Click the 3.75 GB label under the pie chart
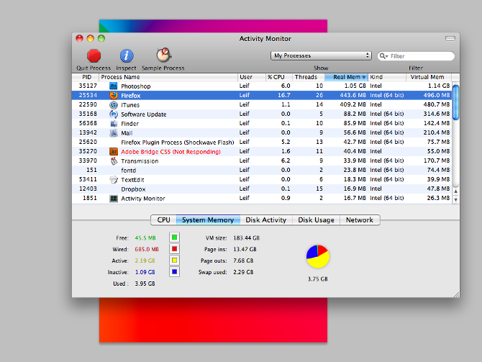 317,279
